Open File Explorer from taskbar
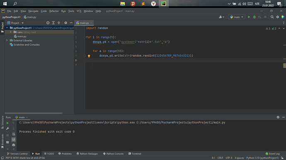This screenshot has height=160, width=286. tap(123, 4)
